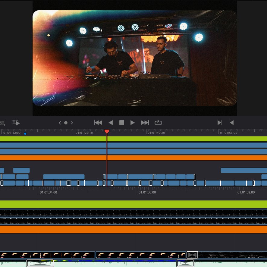Stop playback
Image resolution: width=267 pixels, height=267 pixels.
[121, 123]
